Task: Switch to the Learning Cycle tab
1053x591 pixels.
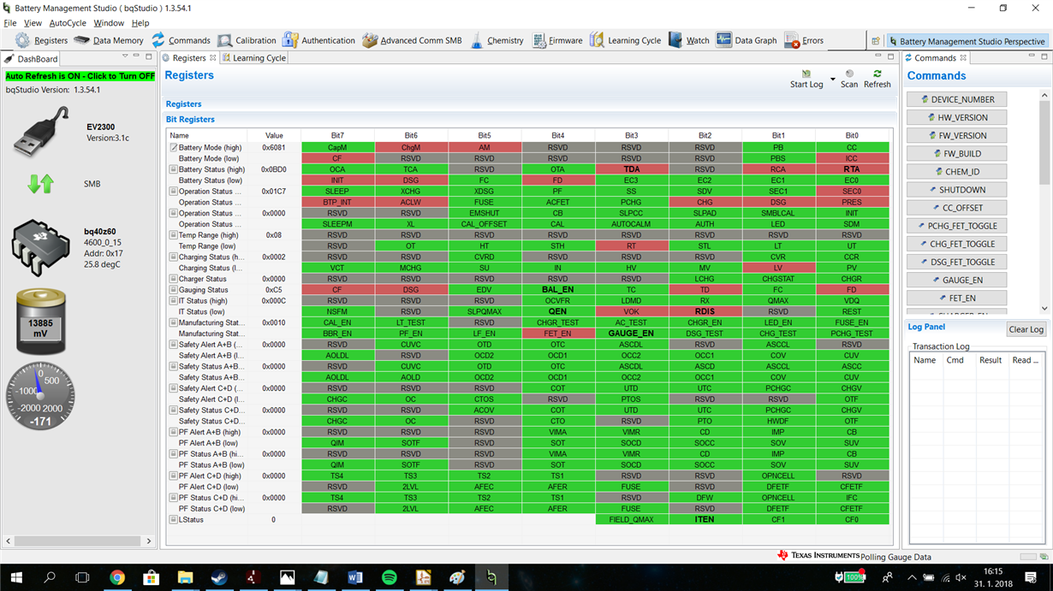Action: 253,58
